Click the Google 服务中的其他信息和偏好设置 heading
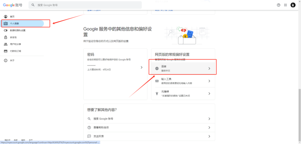301x144 pixels. (x=118, y=32)
